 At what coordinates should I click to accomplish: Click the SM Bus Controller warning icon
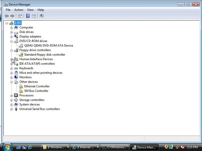tap(21, 91)
